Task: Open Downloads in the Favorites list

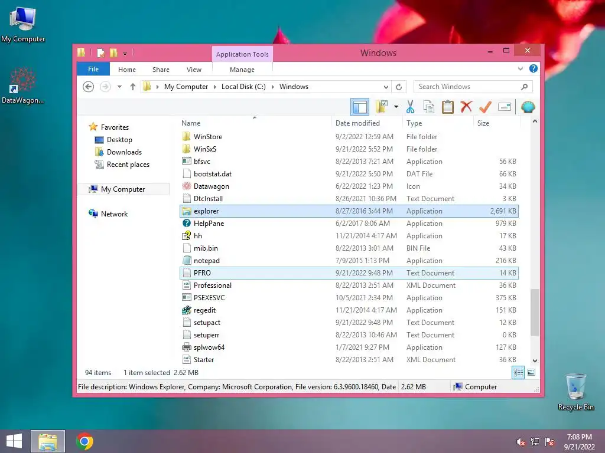Action: [x=124, y=152]
